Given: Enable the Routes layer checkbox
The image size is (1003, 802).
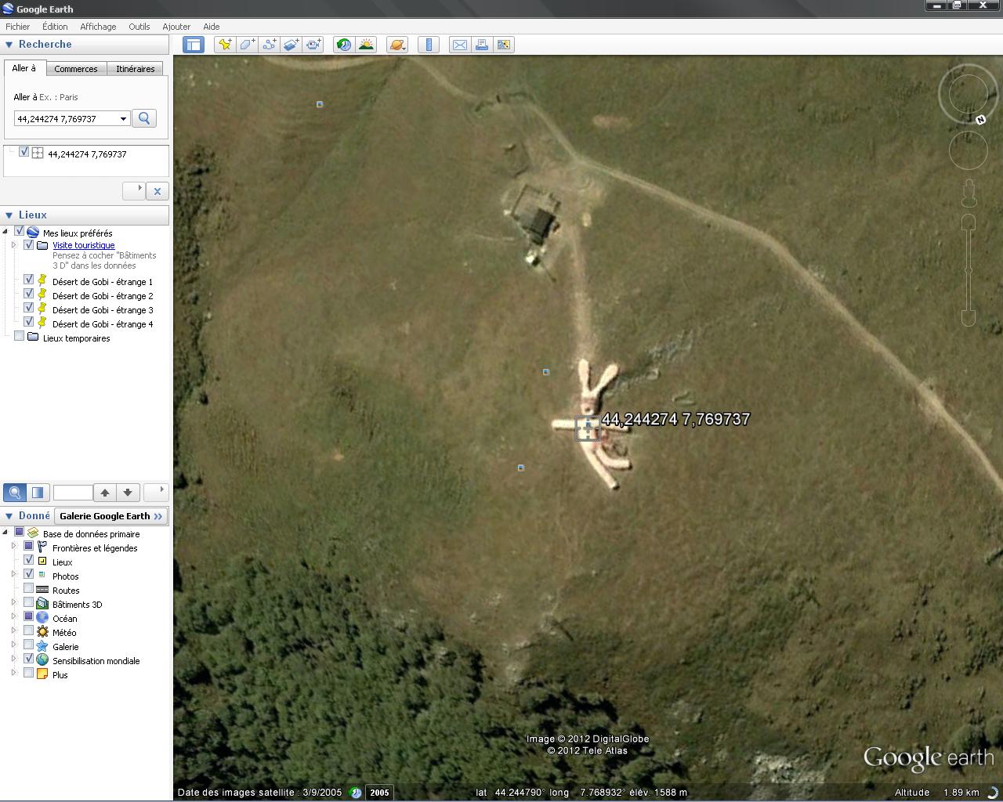Looking at the screenshot, I should pos(29,589).
